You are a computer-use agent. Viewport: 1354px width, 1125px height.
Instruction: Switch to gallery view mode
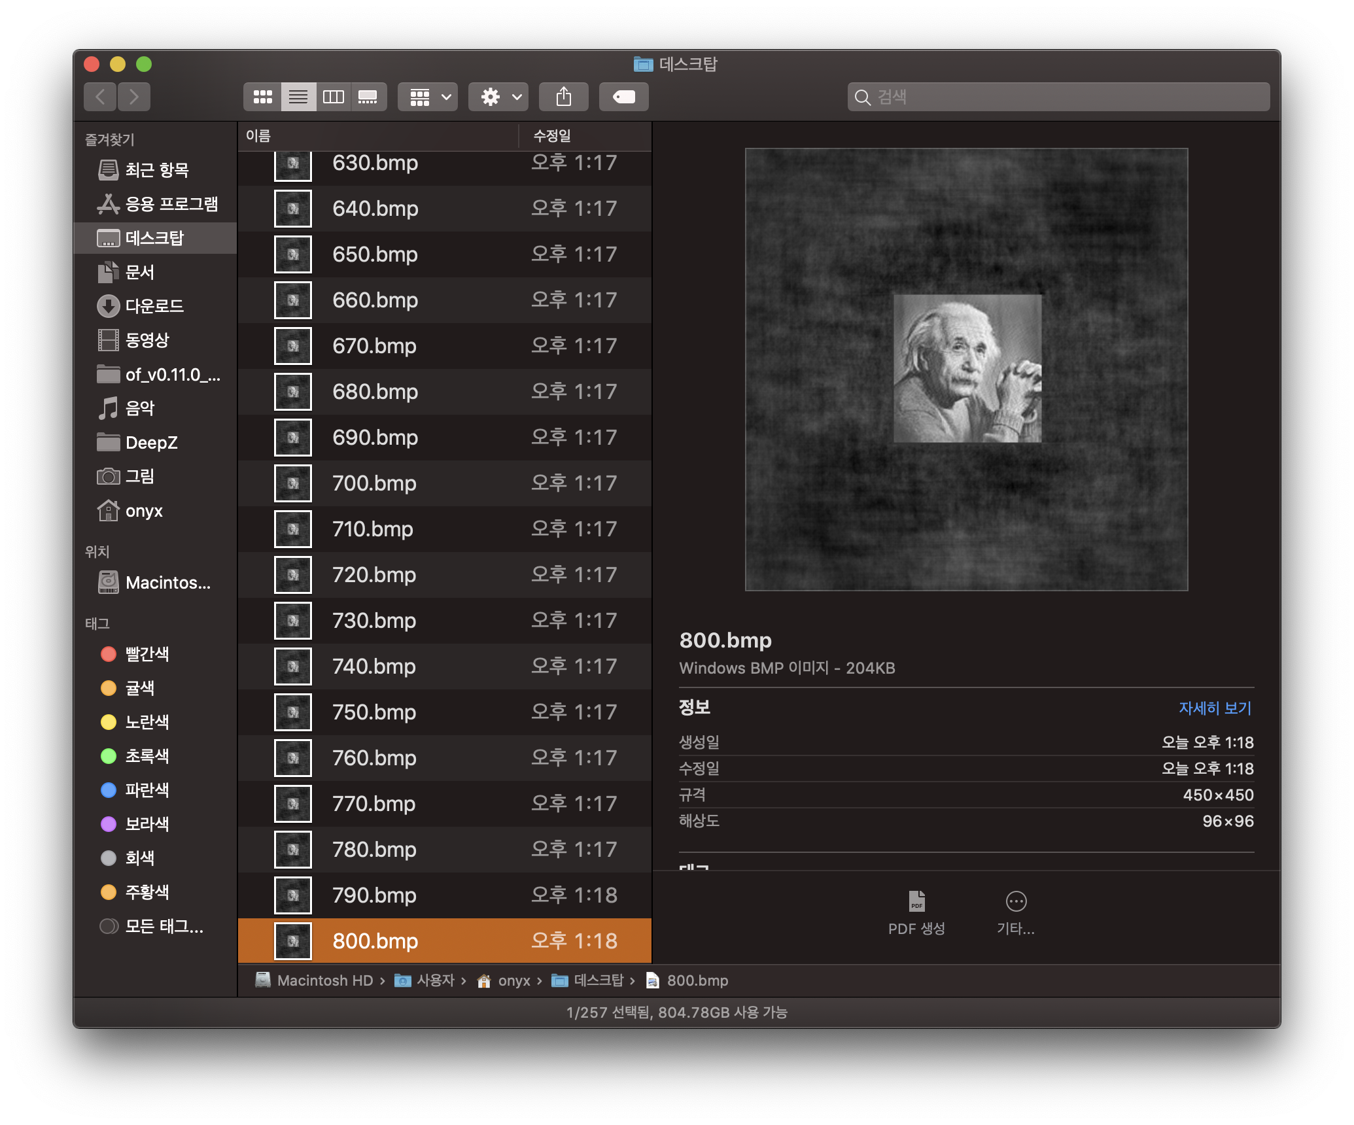click(368, 97)
